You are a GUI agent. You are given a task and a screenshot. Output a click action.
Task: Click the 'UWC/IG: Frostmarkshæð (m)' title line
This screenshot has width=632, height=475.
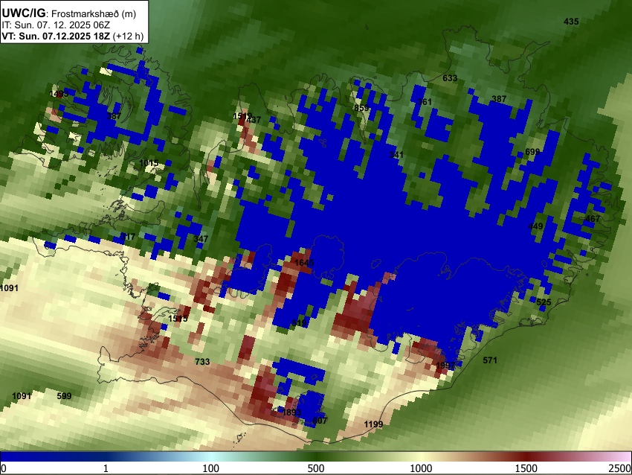click(69, 13)
